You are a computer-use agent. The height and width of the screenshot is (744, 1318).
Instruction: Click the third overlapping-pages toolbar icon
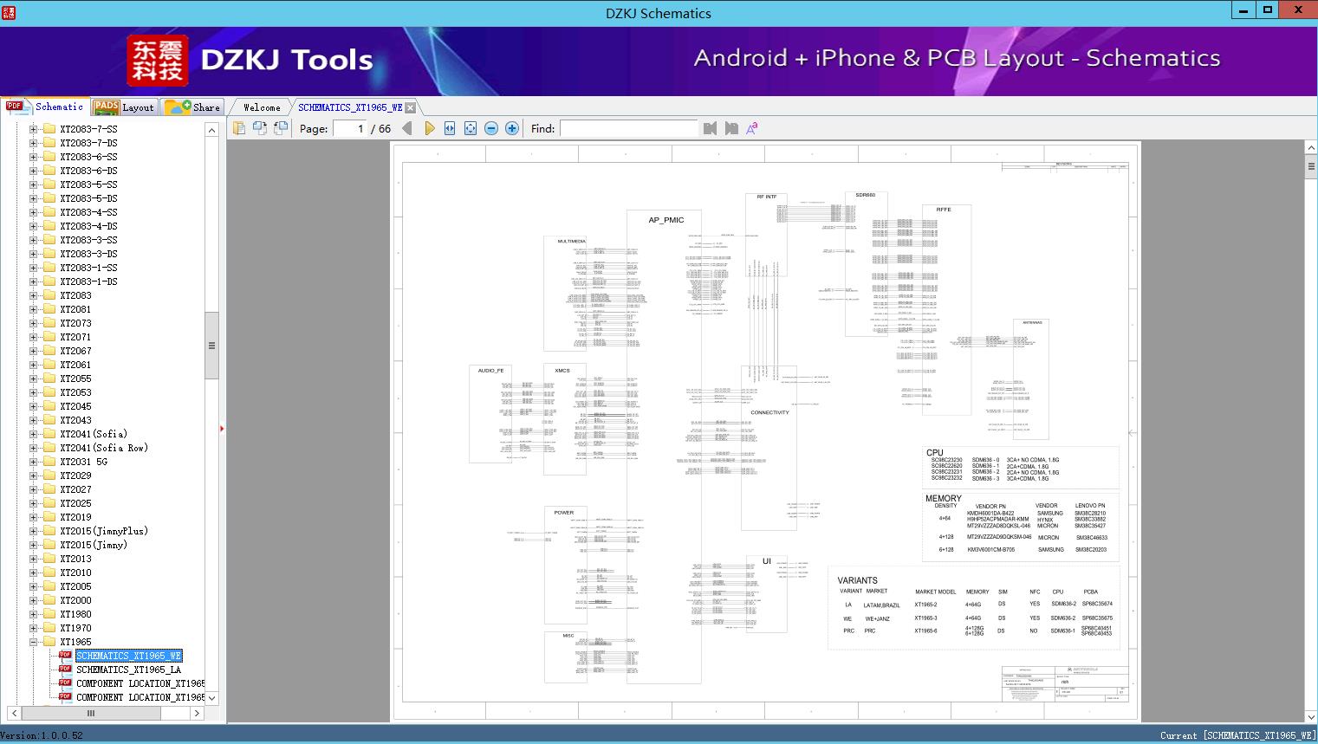281,128
